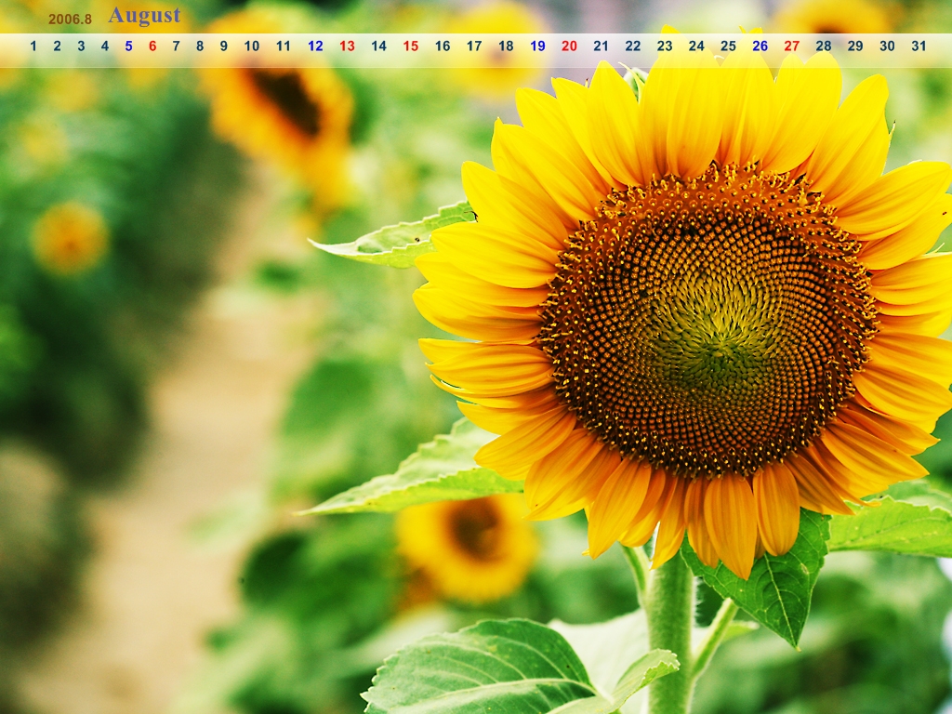Click the "2006.8" year label

tap(70, 19)
